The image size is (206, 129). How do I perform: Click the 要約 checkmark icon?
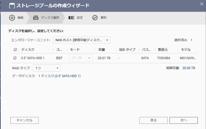95,18
